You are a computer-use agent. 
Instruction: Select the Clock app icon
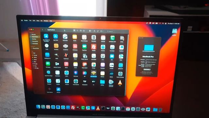coord(47,46)
